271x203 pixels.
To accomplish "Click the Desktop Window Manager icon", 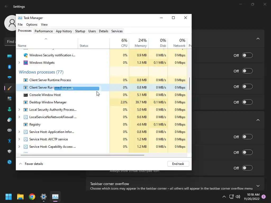I will (26, 102).
